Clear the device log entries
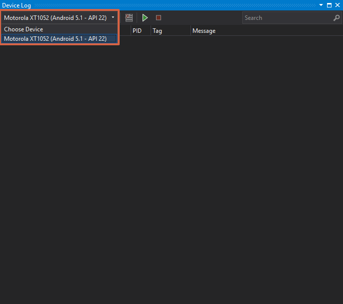The height and width of the screenshot is (304, 343). click(129, 18)
